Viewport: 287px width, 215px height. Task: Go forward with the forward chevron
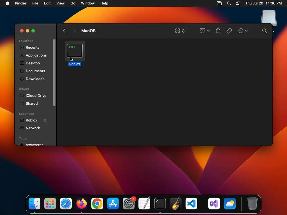74,31
